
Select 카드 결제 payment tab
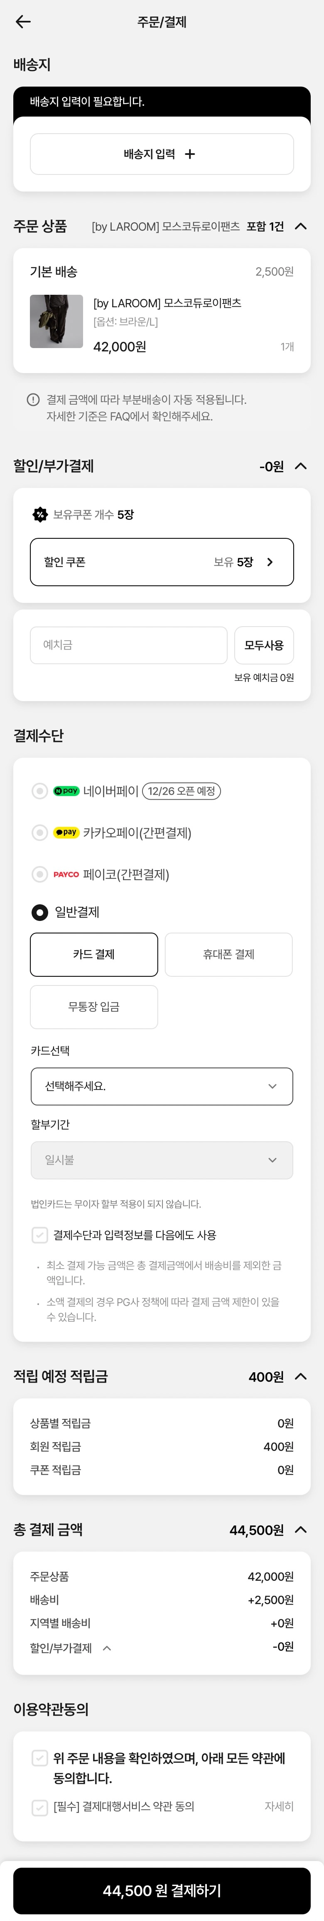pos(94,954)
